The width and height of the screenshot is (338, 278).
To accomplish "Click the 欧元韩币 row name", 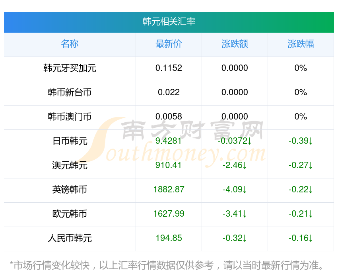I will [70, 214].
